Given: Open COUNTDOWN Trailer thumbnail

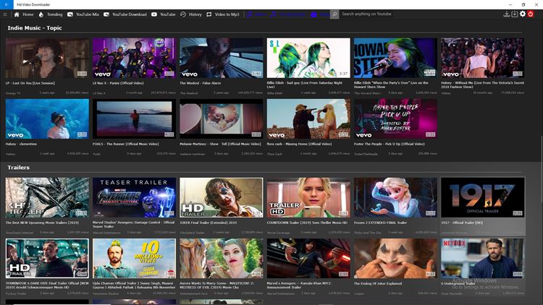Looking at the screenshot, I should 308,197.
